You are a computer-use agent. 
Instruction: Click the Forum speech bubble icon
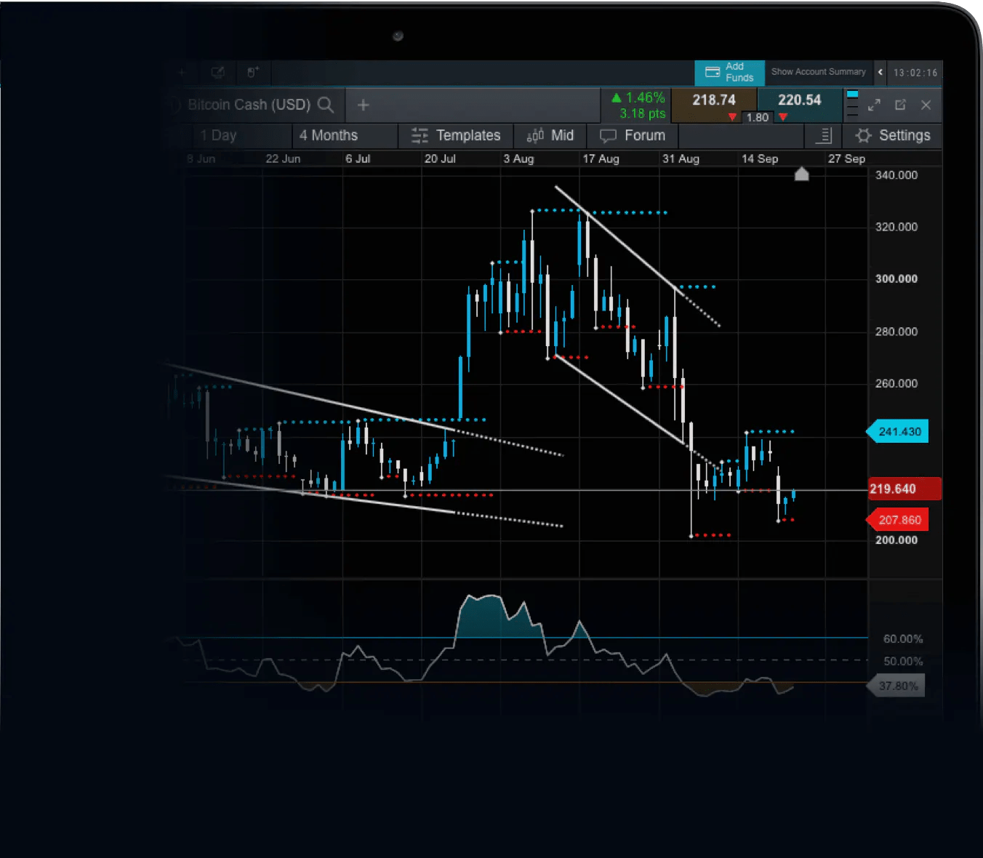pyautogui.click(x=609, y=135)
